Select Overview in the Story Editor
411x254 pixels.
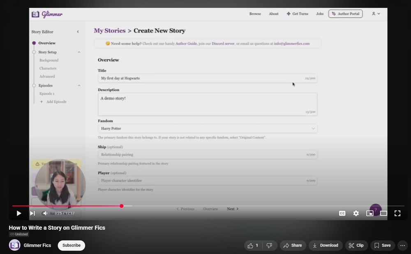[47, 43]
